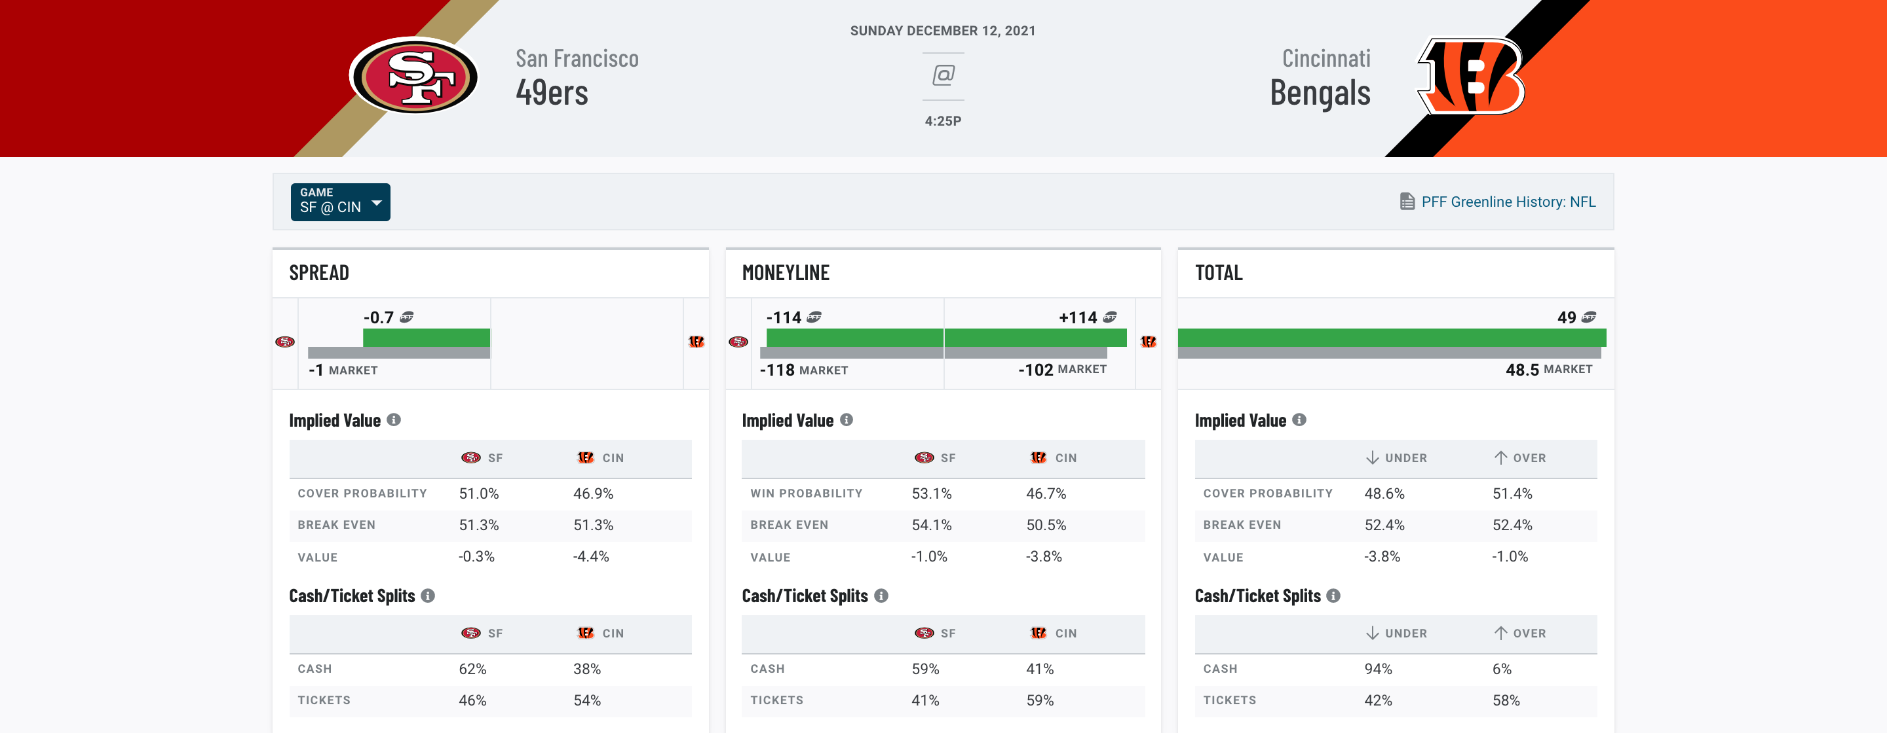Viewport: 1887px width, 733px height.
Task: Click the document icon beside Greenline History
Action: coord(1407,201)
